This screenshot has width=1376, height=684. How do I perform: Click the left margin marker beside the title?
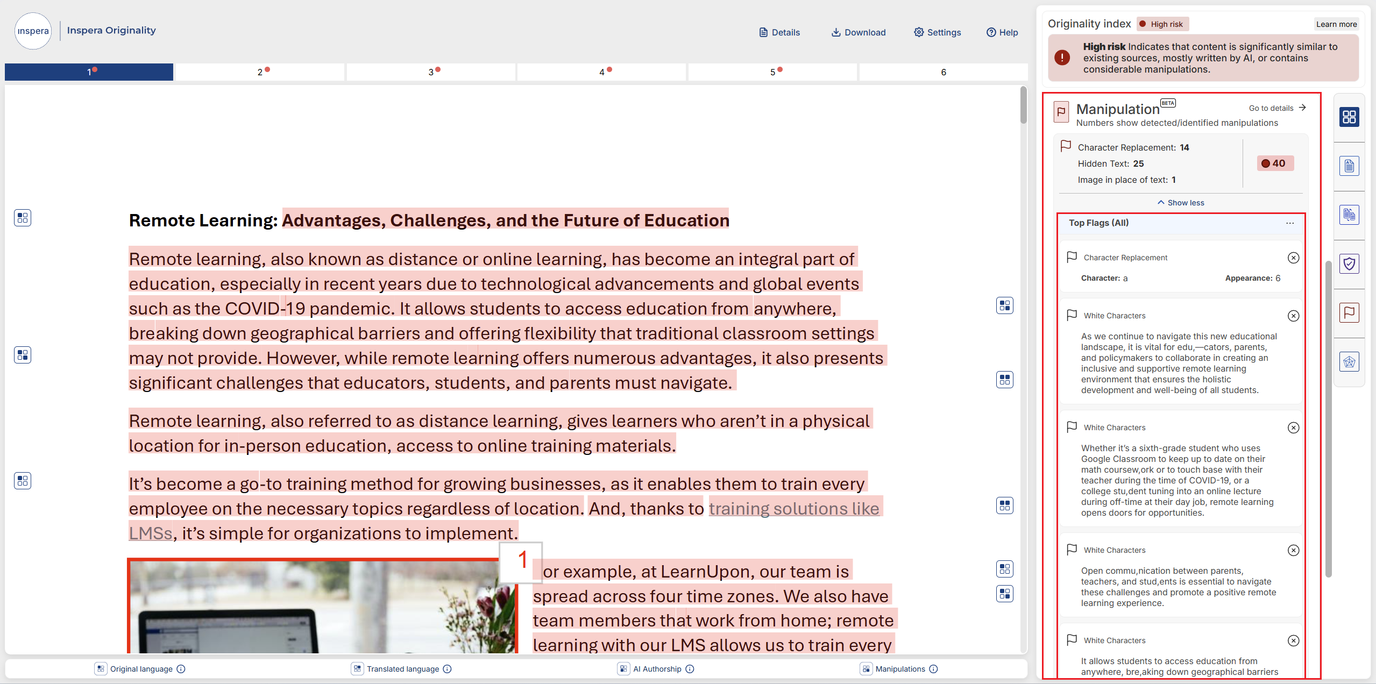coord(23,218)
